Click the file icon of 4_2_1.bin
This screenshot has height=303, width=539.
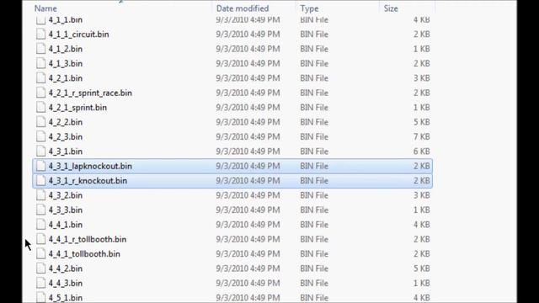pos(41,78)
